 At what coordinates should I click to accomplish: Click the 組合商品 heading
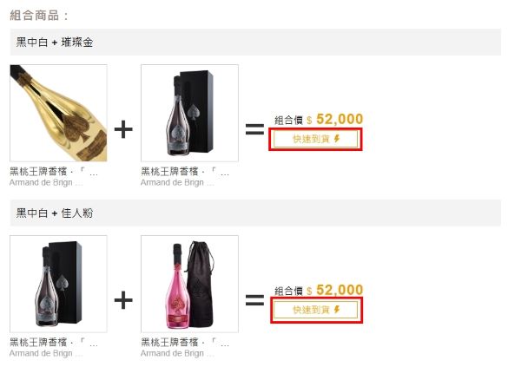tap(39, 16)
